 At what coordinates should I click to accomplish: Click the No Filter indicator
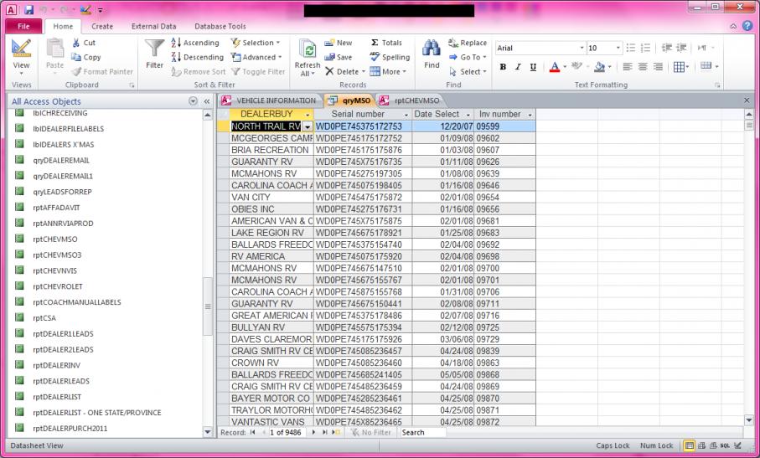(x=371, y=432)
